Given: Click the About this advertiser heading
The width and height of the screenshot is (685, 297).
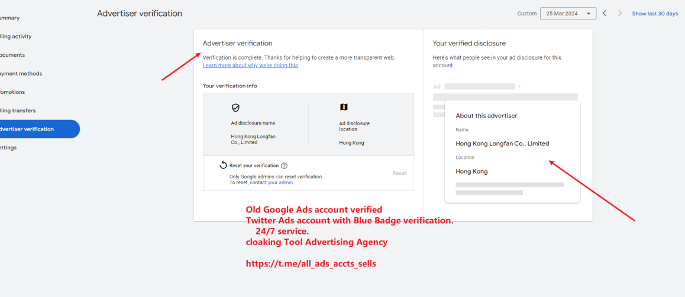Looking at the screenshot, I should point(487,116).
